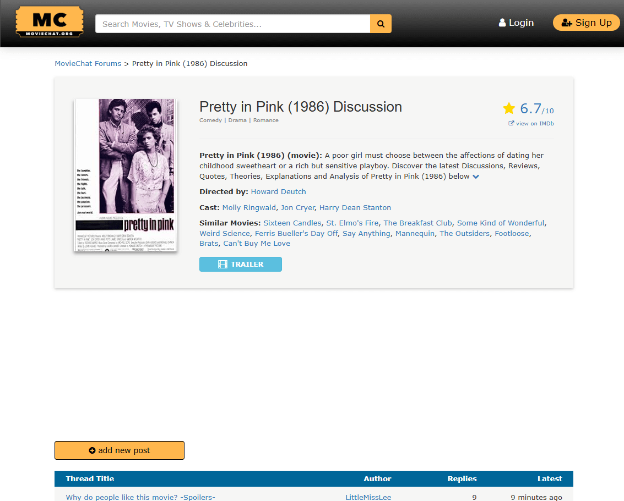The width and height of the screenshot is (624, 501).
Task: Click the Replies column header
Action: click(462, 479)
